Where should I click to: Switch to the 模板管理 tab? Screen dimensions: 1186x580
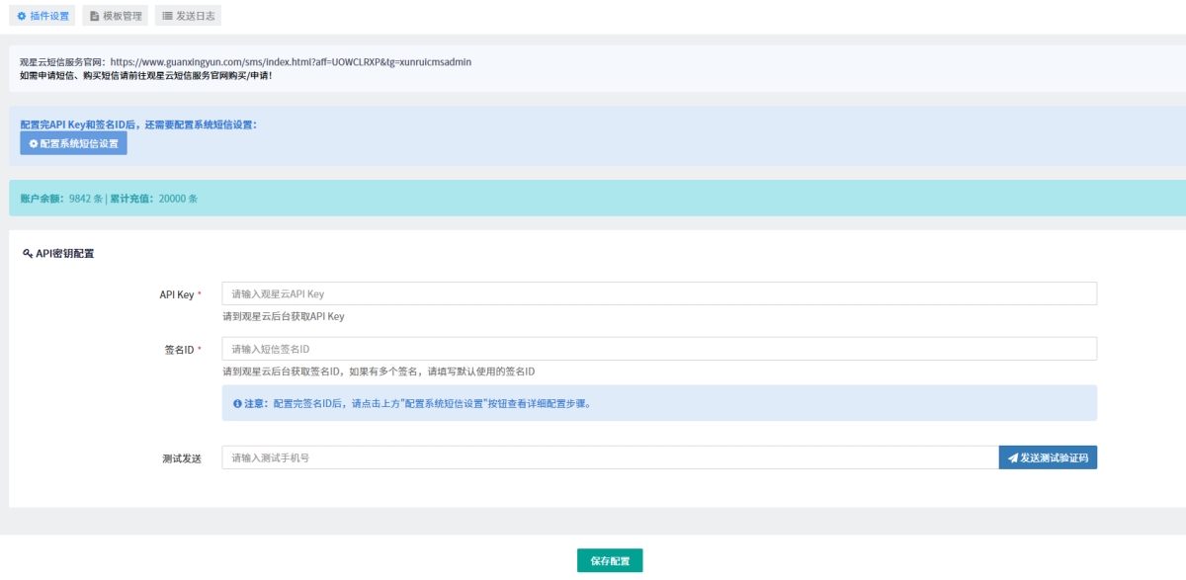click(116, 16)
